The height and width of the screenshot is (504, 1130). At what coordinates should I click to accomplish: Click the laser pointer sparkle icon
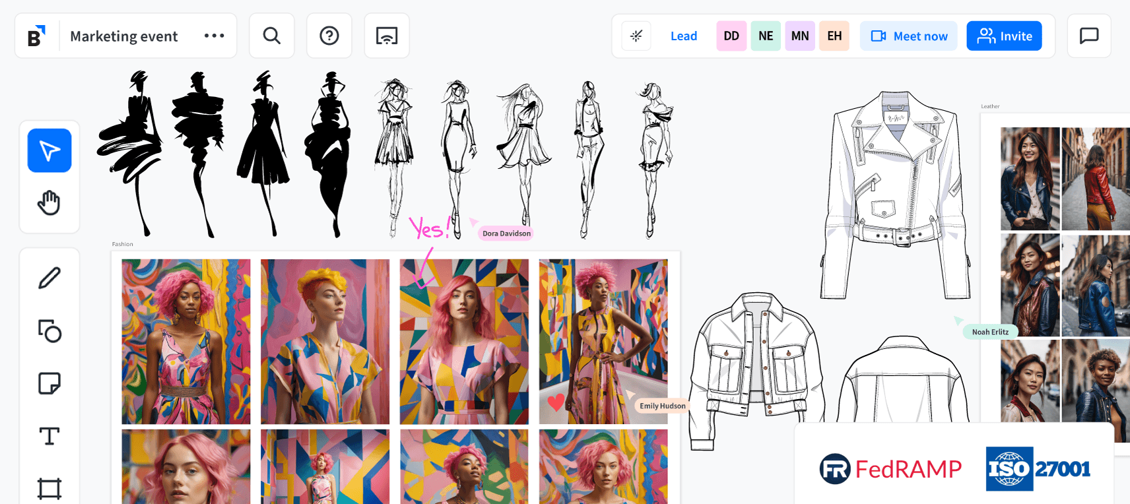point(636,36)
